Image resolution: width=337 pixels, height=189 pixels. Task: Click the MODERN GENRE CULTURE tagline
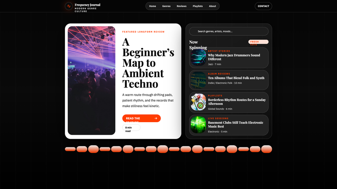point(86,10)
